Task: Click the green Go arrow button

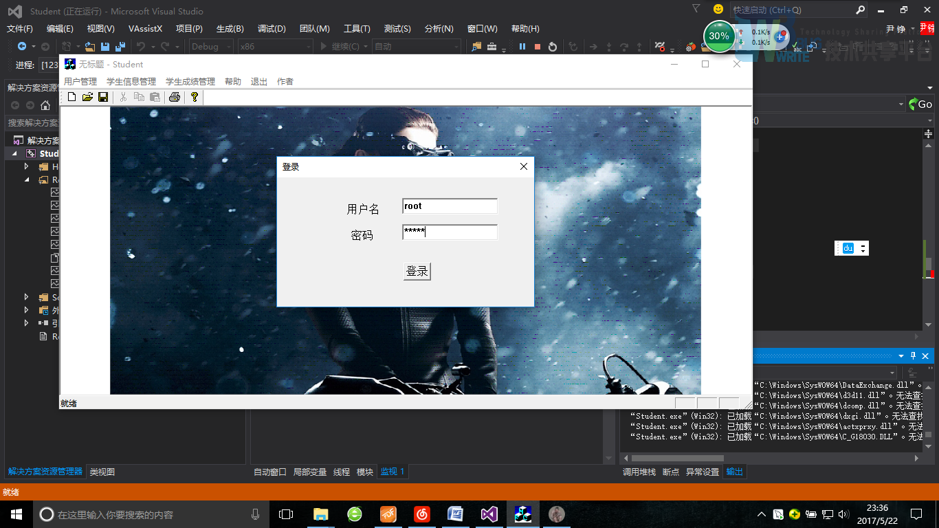Action: click(920, 104)
